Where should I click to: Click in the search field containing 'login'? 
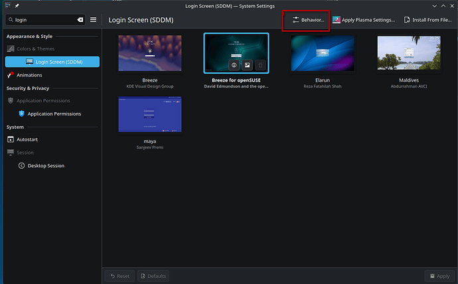(x=43, y=20)
